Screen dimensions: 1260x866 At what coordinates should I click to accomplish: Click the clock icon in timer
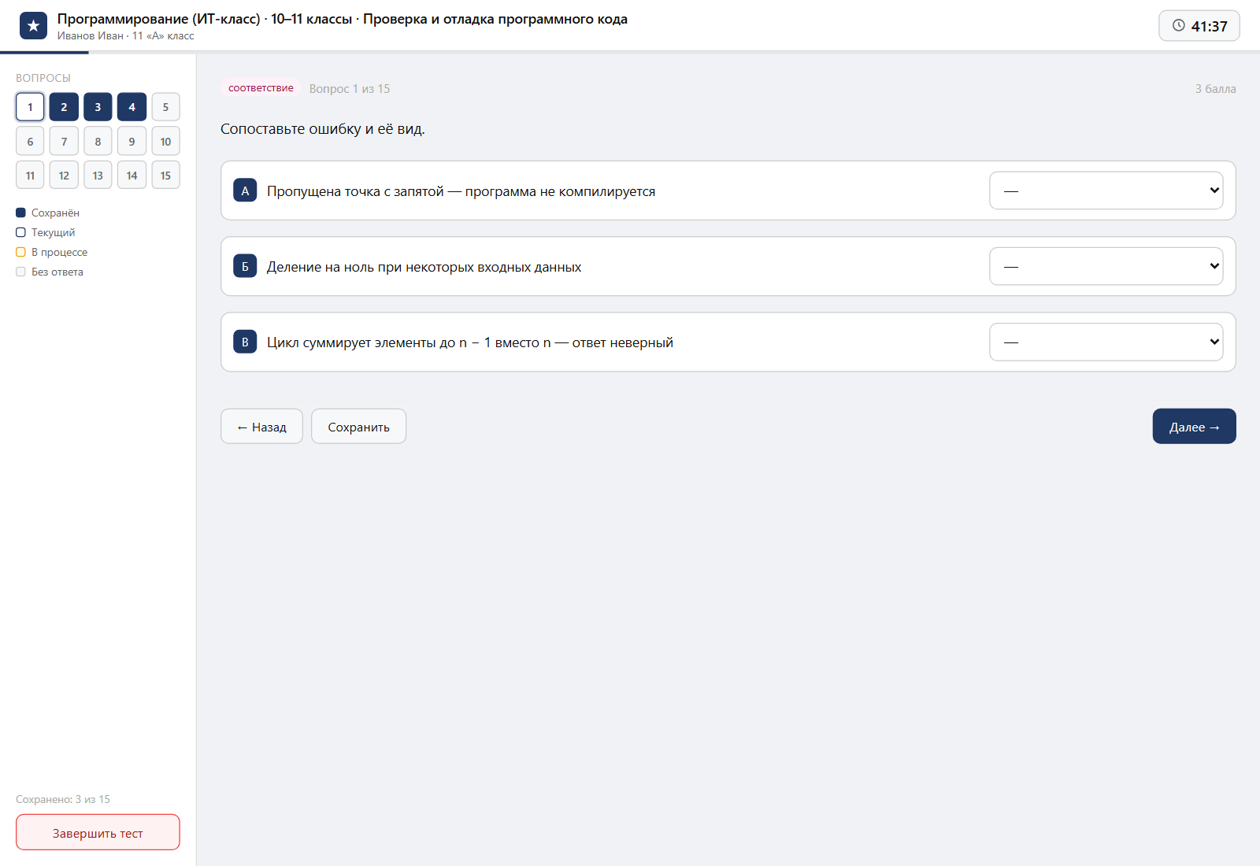click(x=1178, y=25)
